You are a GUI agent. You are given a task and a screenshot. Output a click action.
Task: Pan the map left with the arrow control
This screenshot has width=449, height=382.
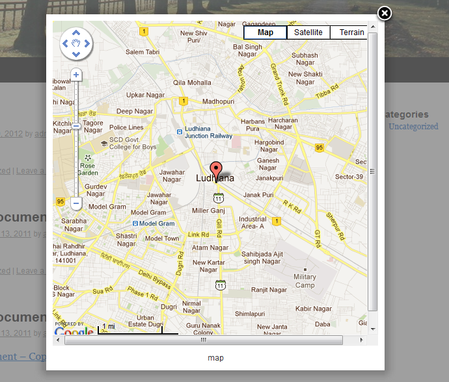point(65,44)
